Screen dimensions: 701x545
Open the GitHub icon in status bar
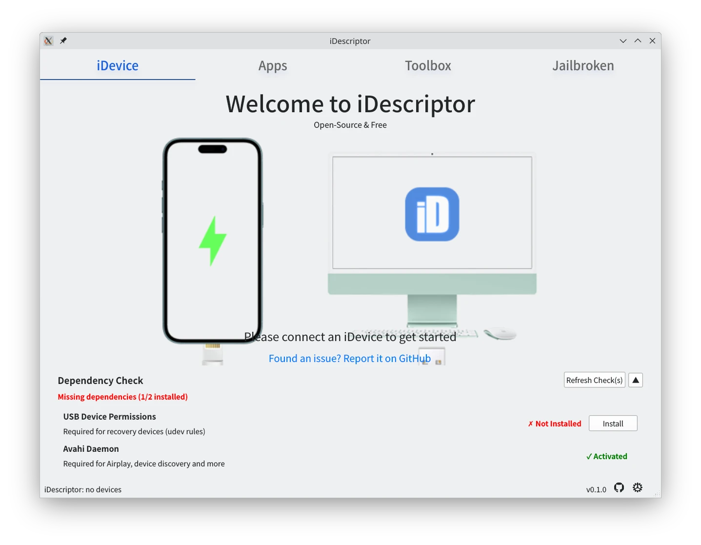point(619,487)
